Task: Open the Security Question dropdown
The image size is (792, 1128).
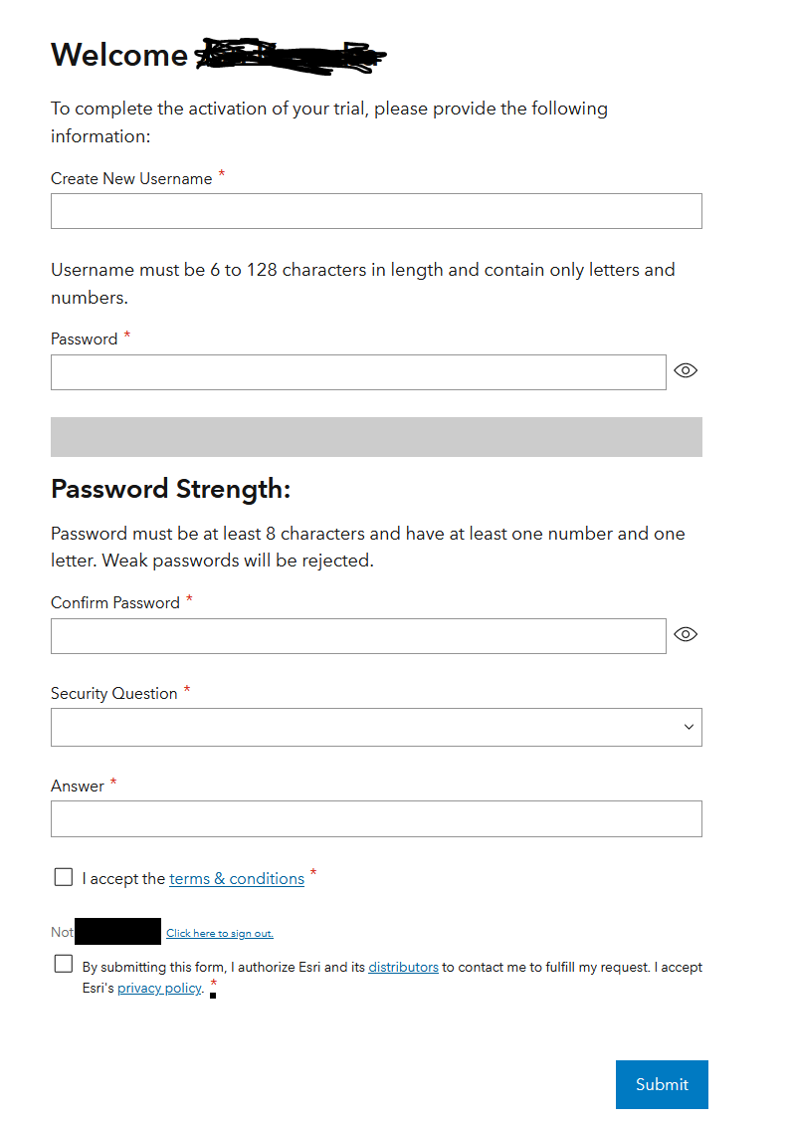Action: [x=376, y=727]
